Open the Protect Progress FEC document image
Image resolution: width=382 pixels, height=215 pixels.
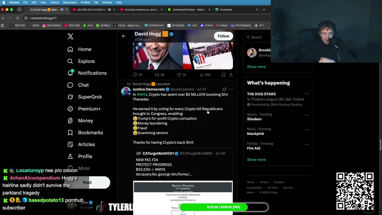pos(183,198)
